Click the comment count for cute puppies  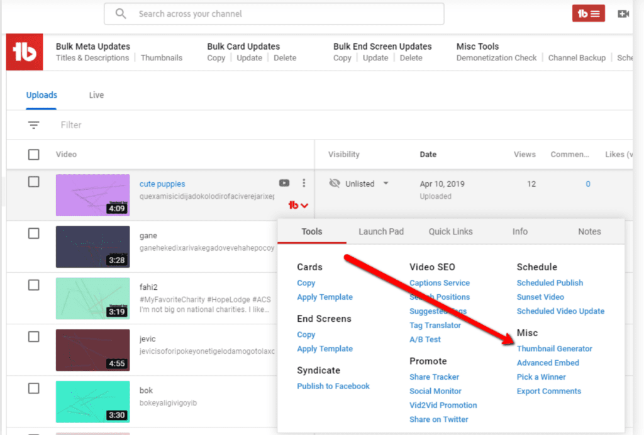587,184
